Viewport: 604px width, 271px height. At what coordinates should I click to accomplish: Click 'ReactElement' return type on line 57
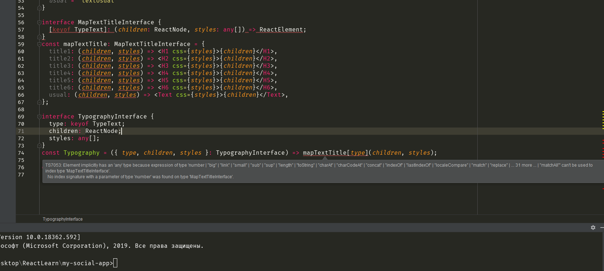click(x=281, y=30)
